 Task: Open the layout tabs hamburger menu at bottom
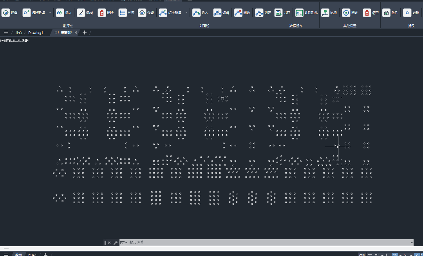point(6,254)
